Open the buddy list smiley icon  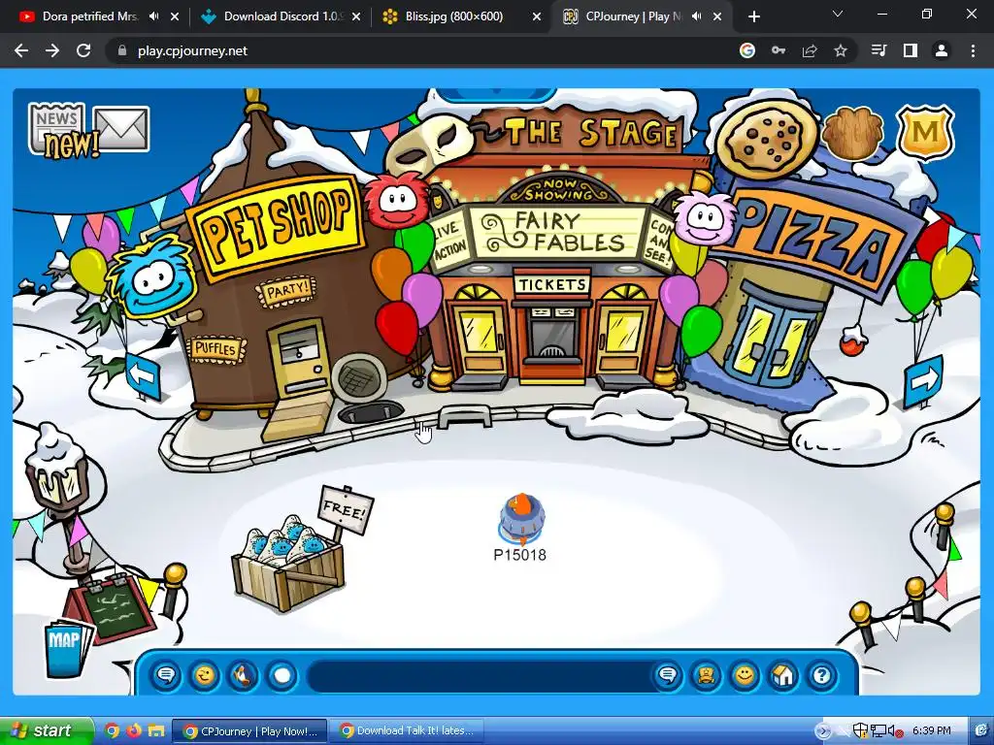[x=745, y=675]
